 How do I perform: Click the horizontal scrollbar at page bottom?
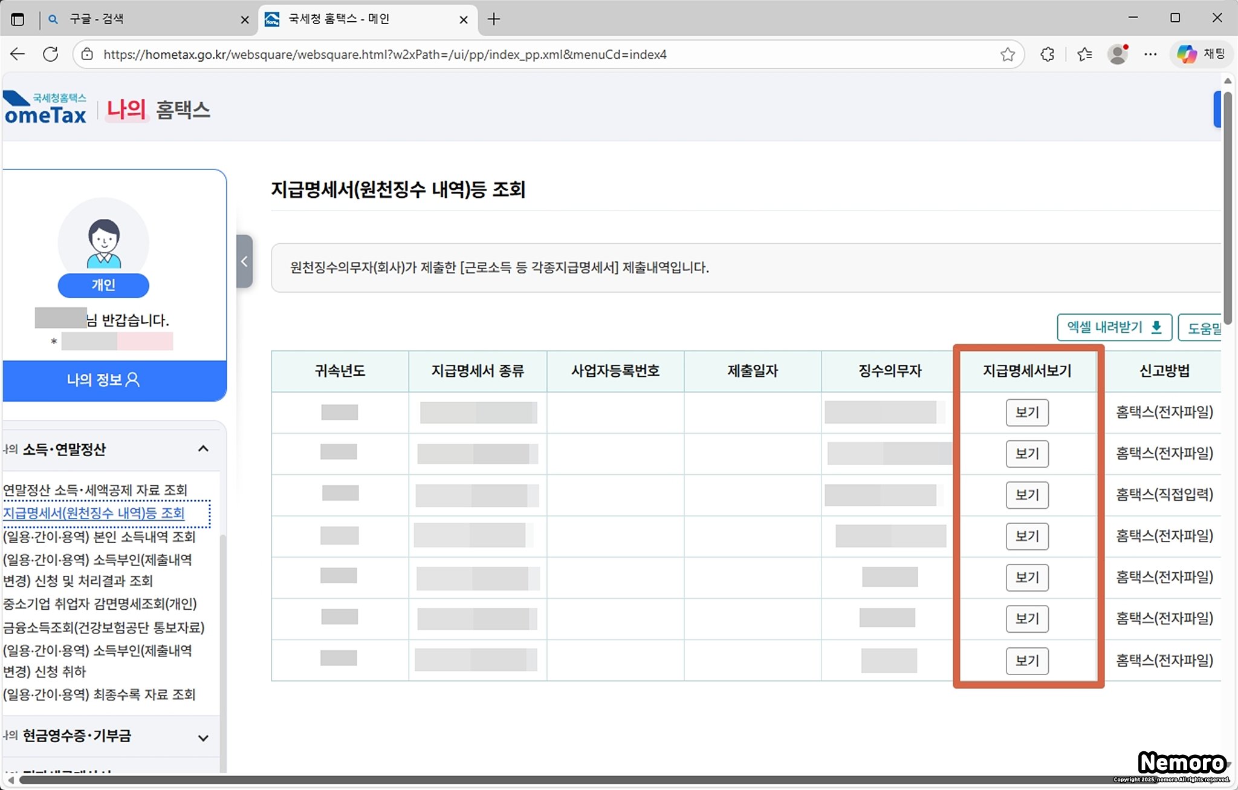pyautogui.click(x=544, y=780)
